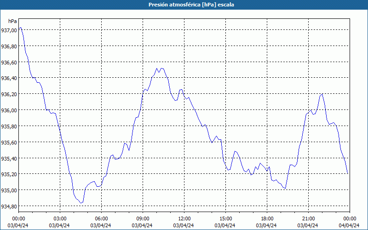The height and width of the screenshot is (230, 368).
Task: Click the hPa unit label on the axis
Action: pyautogui.click(x=12, y=21)
